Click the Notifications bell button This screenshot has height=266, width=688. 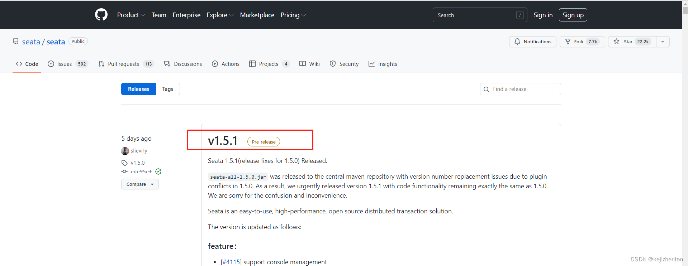[x=532, y=42]
